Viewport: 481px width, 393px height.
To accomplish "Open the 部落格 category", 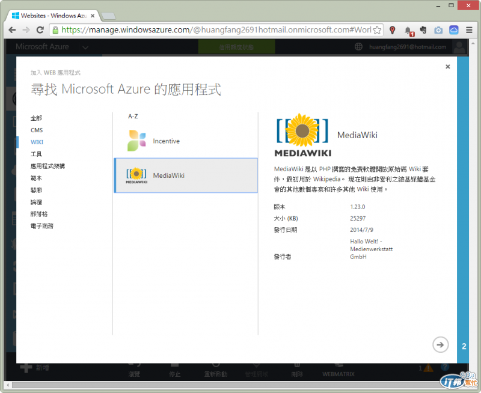I will click(x=38, y=214).
